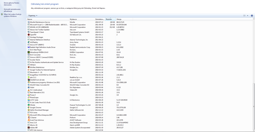Click Podstawowe programy Windows Live 2011 icon
This screenshot has height=132, width=255.
click(29, 82)
